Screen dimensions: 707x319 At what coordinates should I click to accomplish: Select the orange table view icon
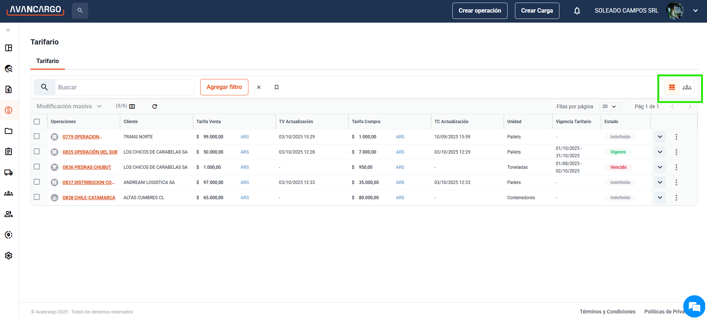[672, 87]
